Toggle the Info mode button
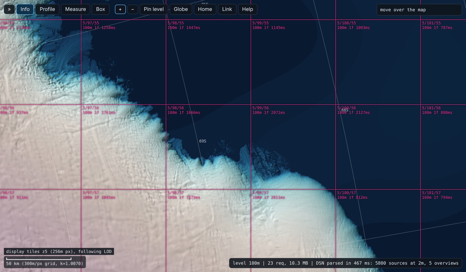Screen dimensions: 466x272 [x=25, y=9]
